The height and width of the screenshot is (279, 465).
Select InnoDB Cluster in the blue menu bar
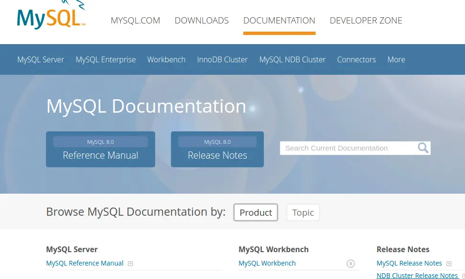coord(222,59)
